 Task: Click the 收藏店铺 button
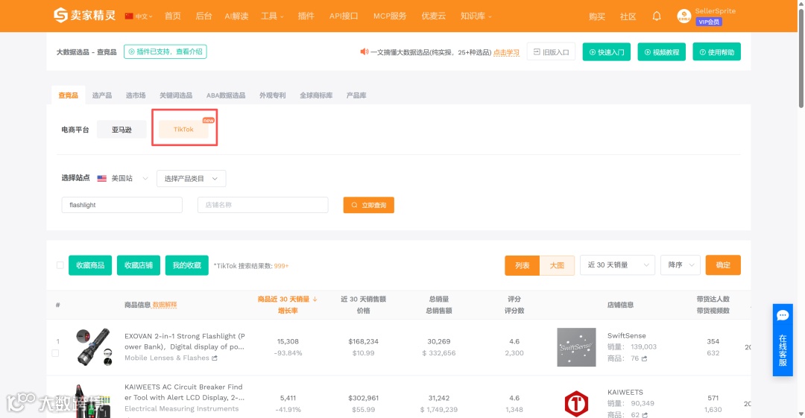click(139, 265)
